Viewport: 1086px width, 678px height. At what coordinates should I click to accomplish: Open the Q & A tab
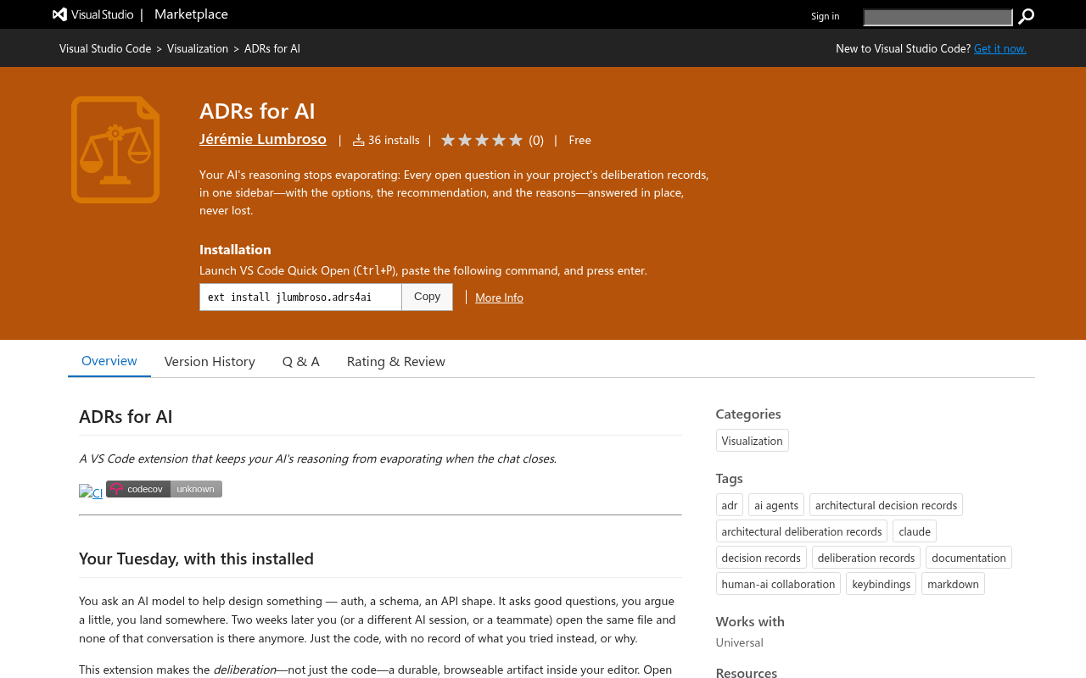(x=301, y=362)
